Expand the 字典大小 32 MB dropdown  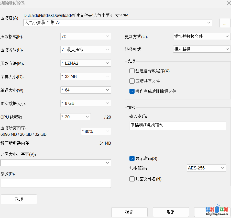85,76
